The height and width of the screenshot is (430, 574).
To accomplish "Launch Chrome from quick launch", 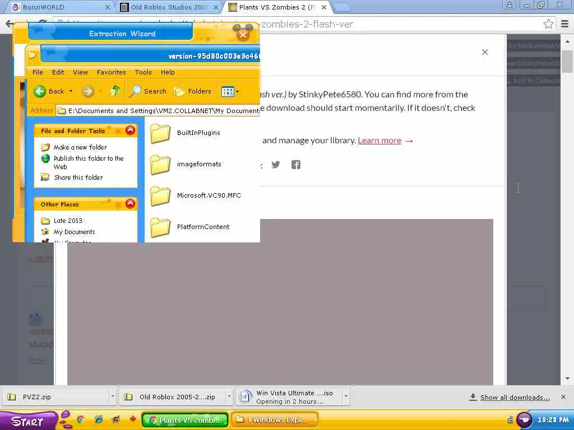I will click(81, 420).
